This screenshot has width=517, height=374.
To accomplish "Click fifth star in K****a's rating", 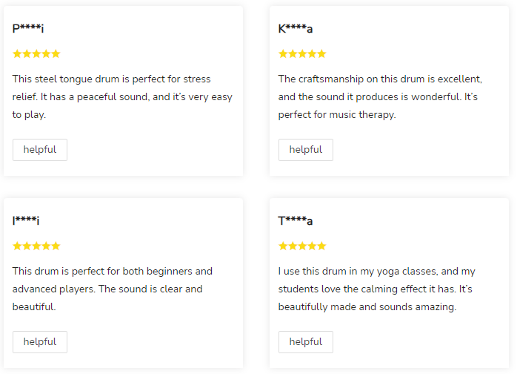I will pyautogui.click(x=321, y=54).
